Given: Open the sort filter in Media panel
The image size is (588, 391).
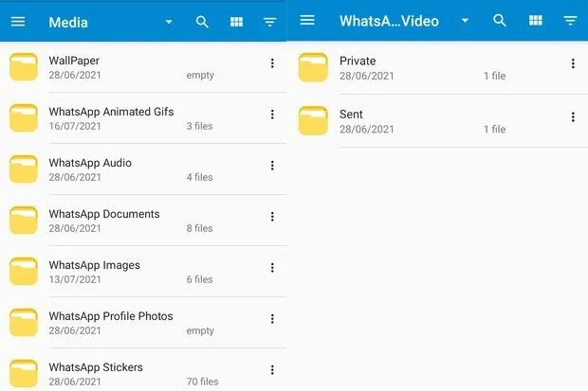Looking at the screenshot, I should 270,22.
